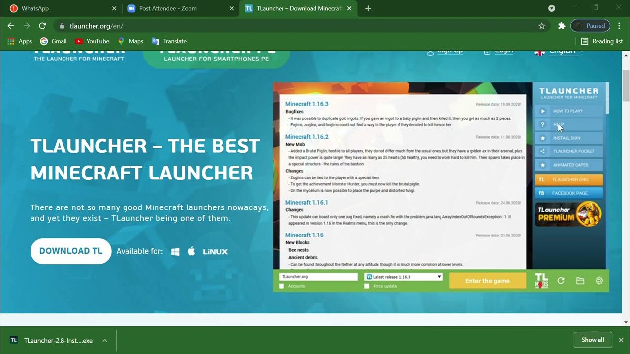Open the launcher folder icon
The image size is (630, 354).
[x=580, y=281]
